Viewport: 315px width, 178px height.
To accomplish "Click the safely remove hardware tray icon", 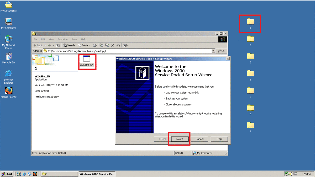I will pos(287,174).
